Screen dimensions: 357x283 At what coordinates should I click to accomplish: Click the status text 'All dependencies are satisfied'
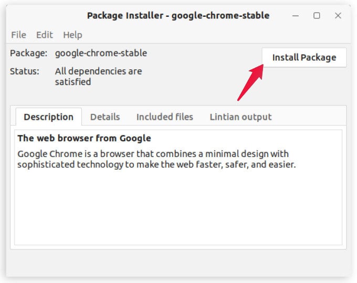[x=98, y=77]
